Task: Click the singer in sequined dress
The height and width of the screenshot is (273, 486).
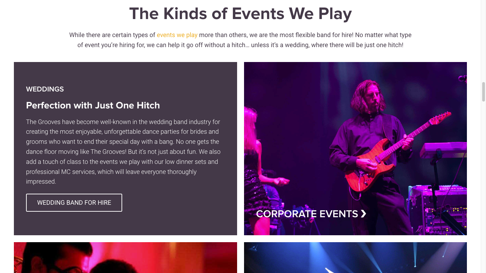Action: [259, 173]
